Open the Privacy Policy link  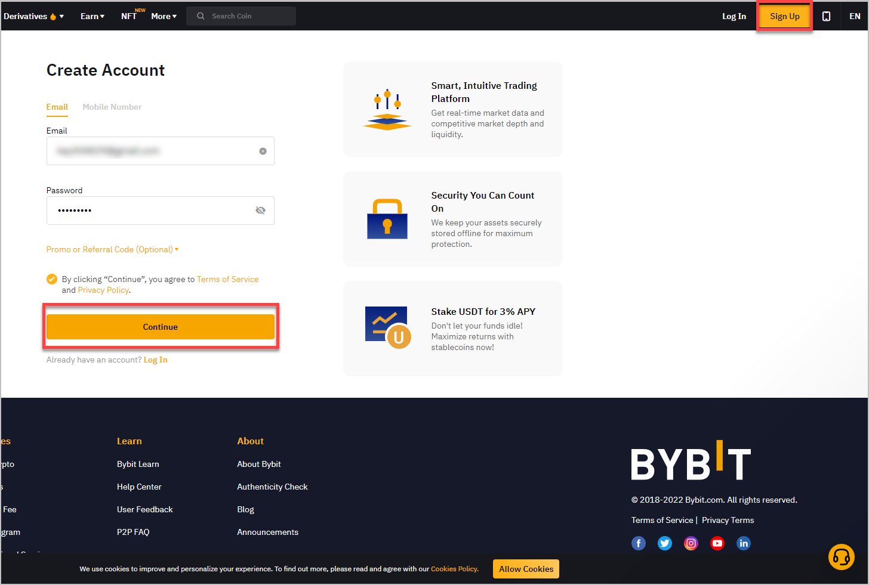103,290
